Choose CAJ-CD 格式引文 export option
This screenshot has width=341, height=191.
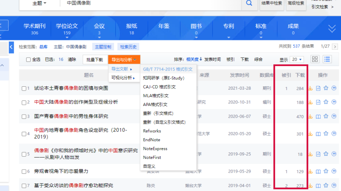[159, 87]
